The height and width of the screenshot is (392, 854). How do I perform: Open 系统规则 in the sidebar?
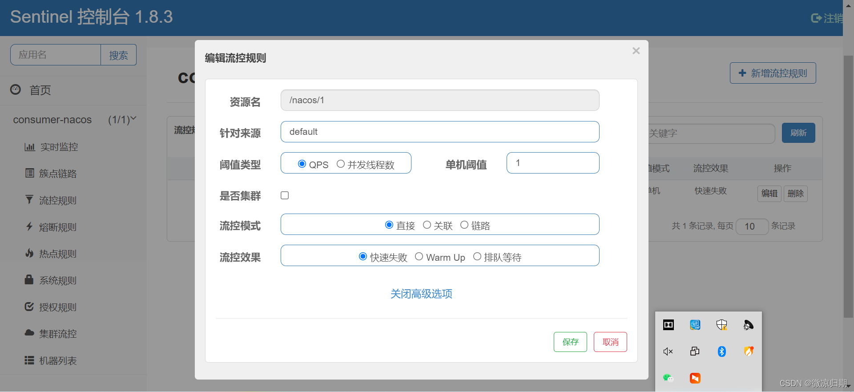(x=58, y=280)
